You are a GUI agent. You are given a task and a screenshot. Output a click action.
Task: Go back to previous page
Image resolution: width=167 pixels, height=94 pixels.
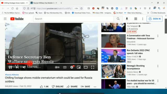click(x=3, y=8)
